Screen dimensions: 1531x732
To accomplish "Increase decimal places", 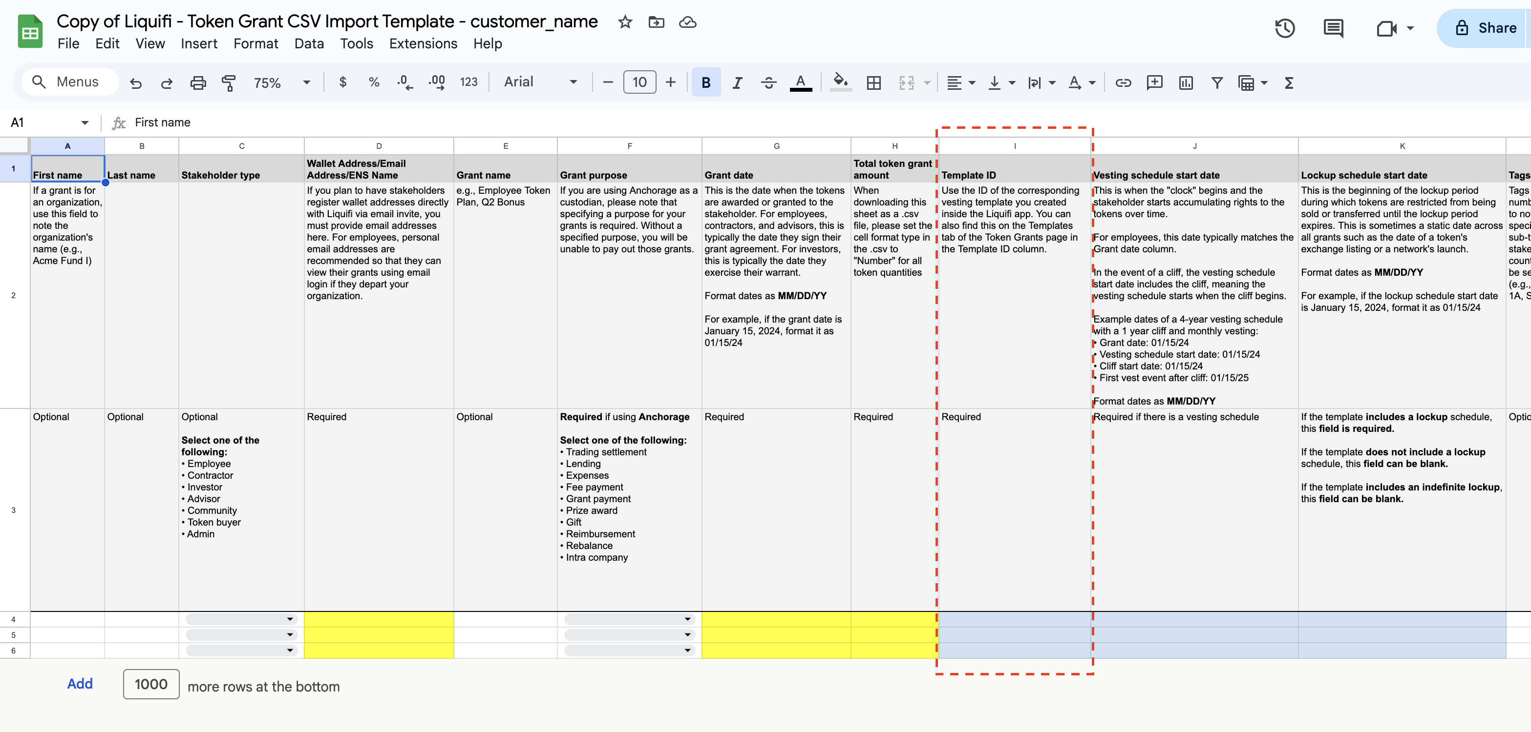I will tap(437, 82).
